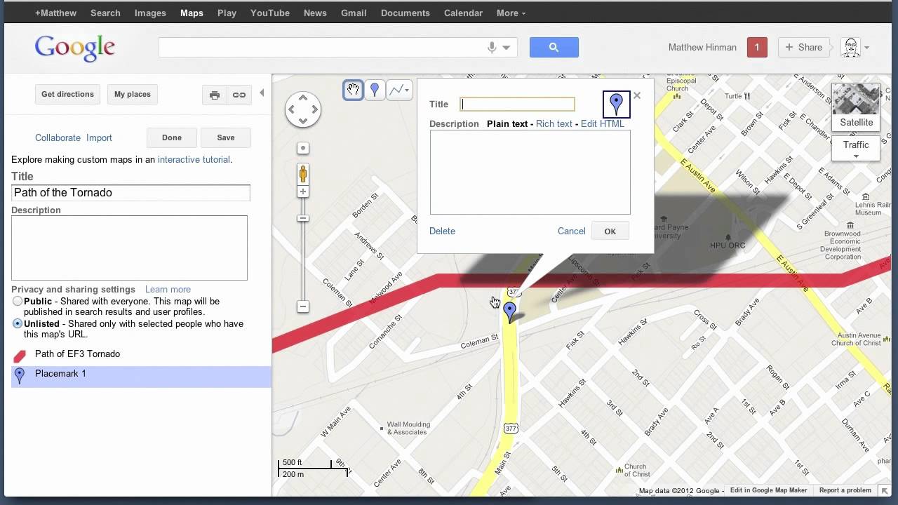
Task: Expand the More menu
Action: 511,13
